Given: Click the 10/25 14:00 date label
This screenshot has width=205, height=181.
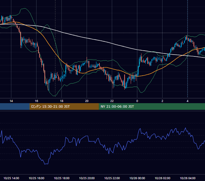Looking at the screenshot, I should [11, 178].
